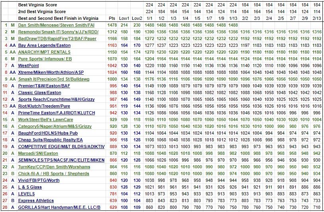Open Riot/Klutch/Treedem/Pure link
Image resolution: width=324 pixels, height=212 pixels.
pos(44,106)
